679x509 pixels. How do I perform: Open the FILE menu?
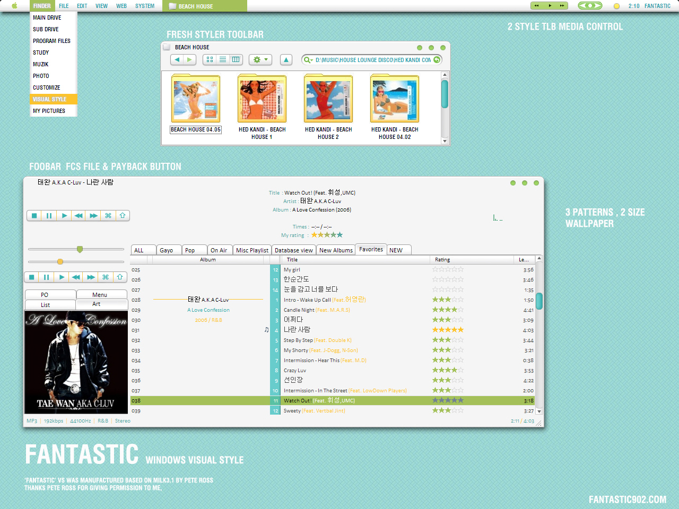coord(64,6)
